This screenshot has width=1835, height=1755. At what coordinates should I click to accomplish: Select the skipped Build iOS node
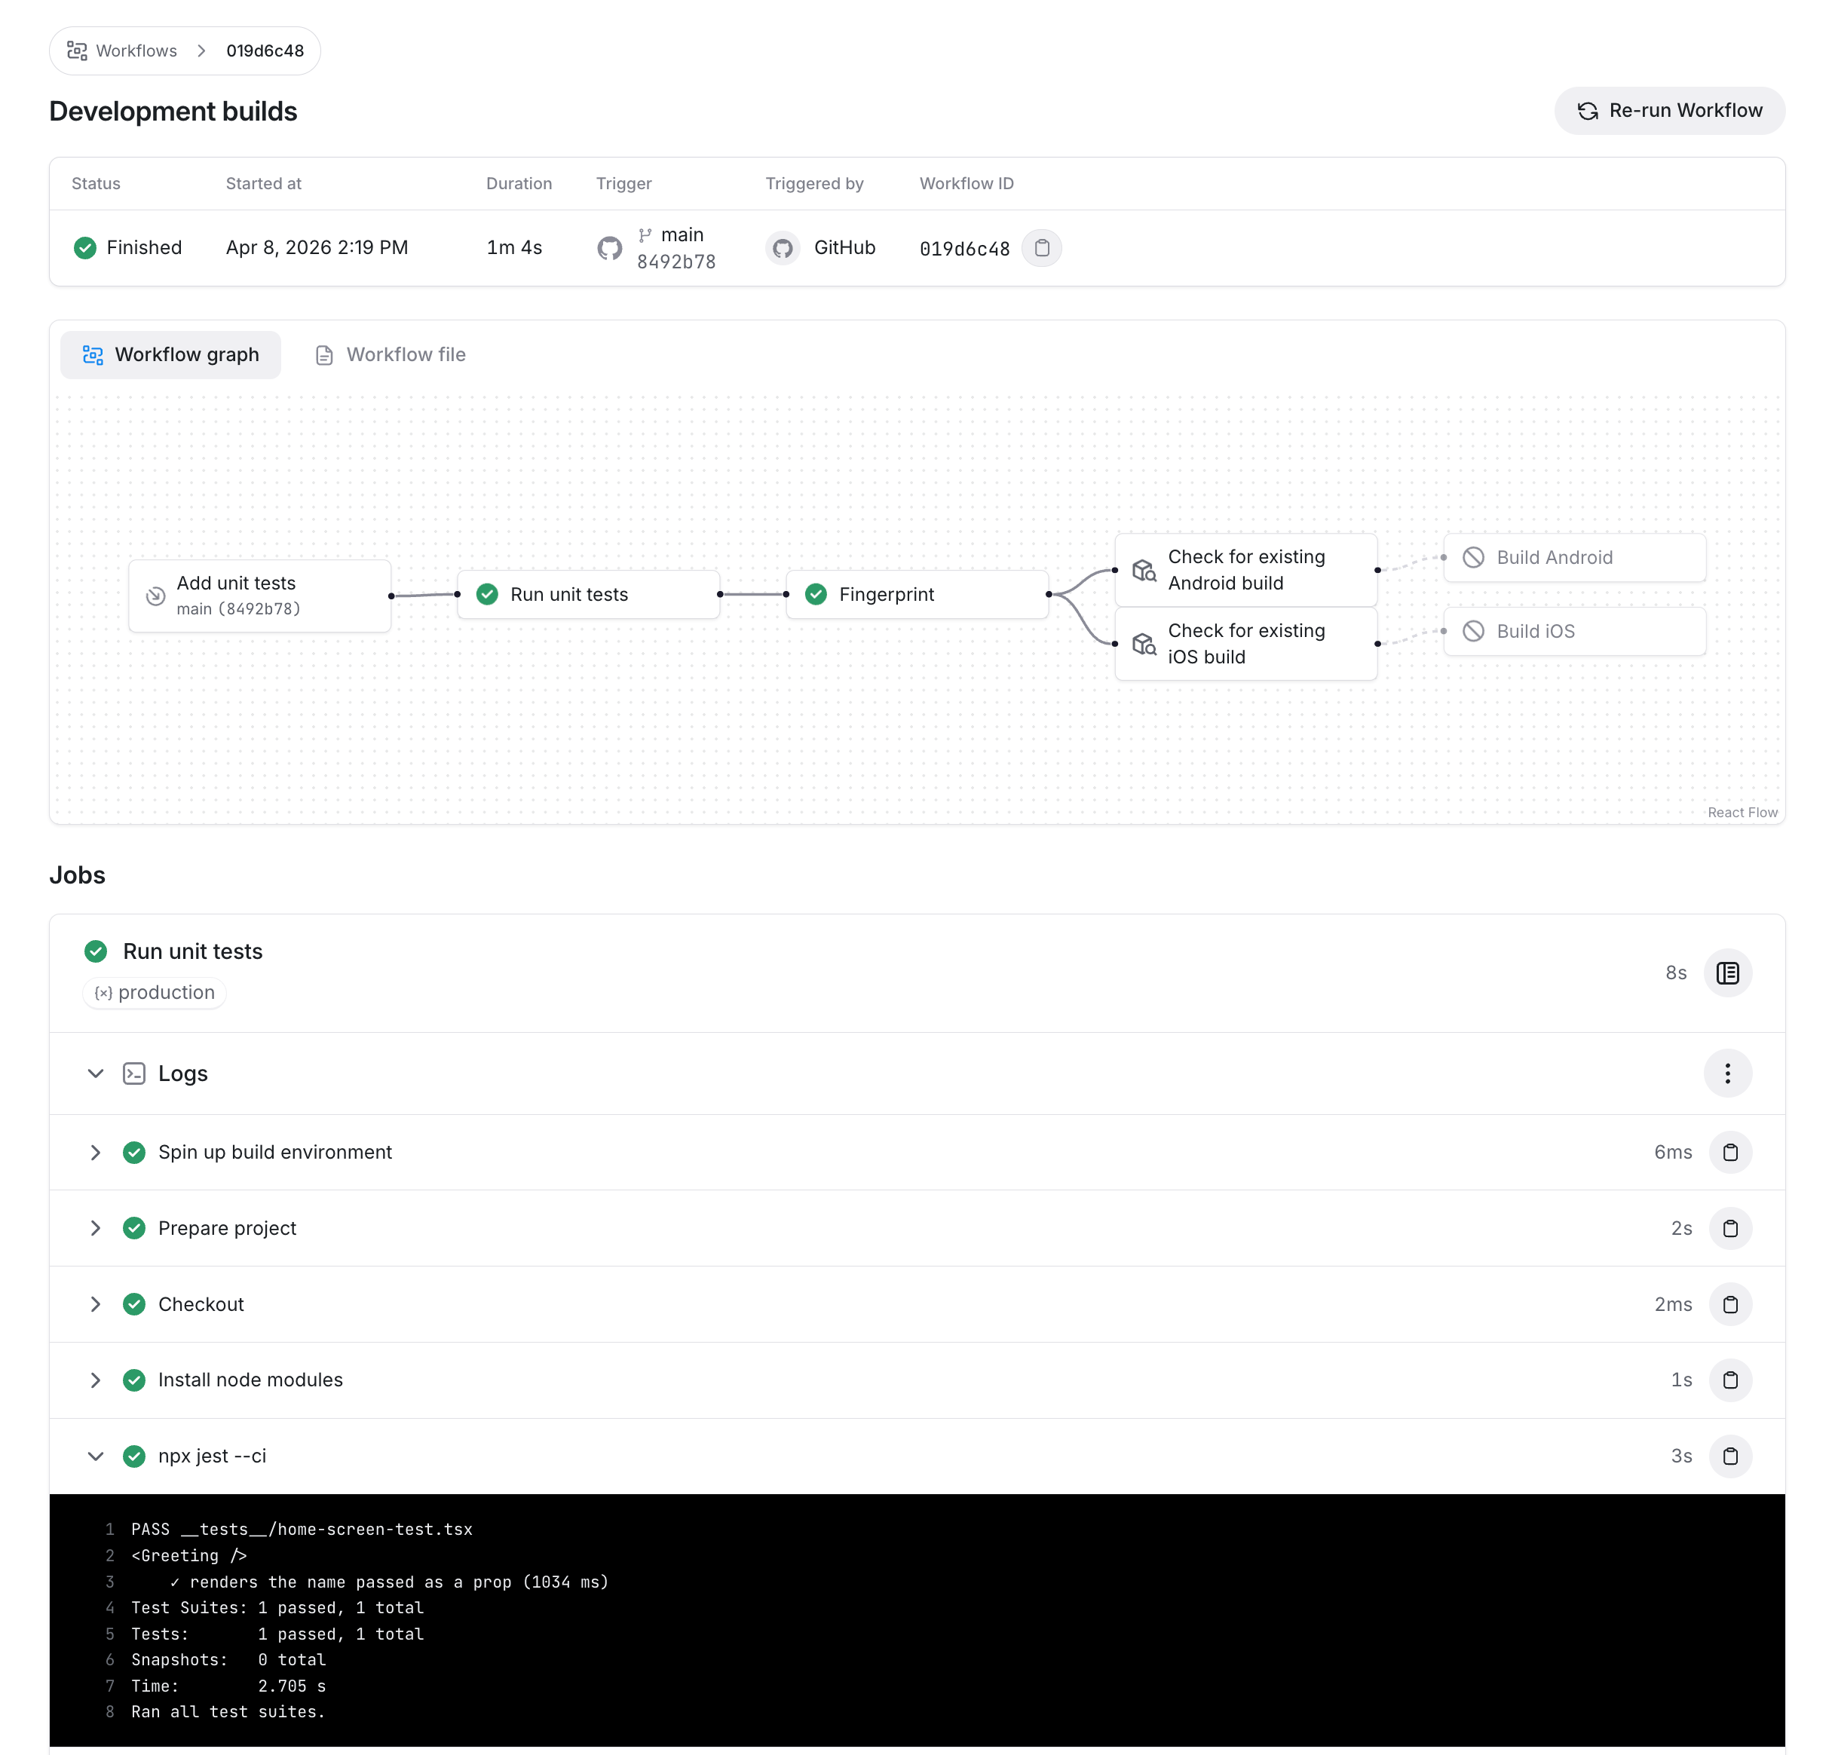tap(1574, 632)
